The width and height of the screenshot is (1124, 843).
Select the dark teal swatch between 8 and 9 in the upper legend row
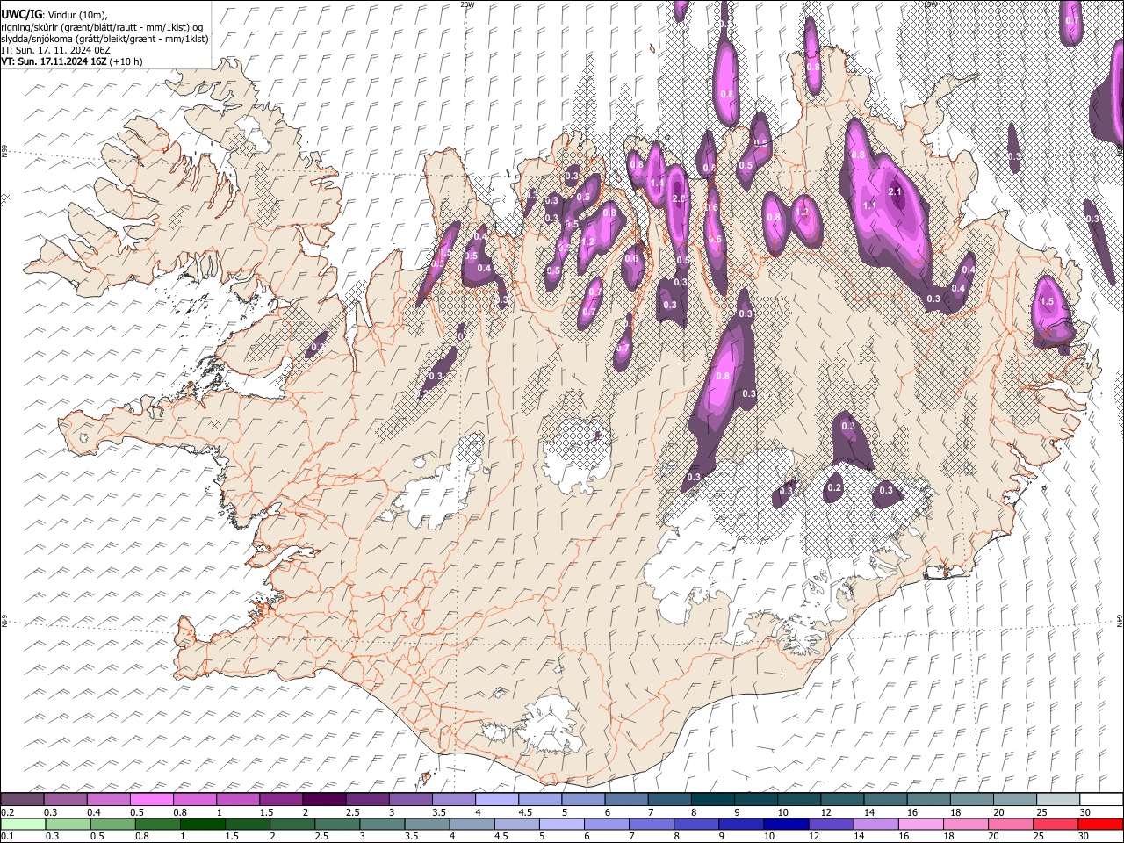711,799
